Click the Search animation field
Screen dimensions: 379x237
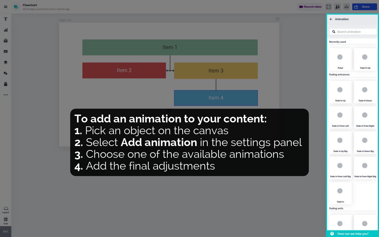coord(353,32)
